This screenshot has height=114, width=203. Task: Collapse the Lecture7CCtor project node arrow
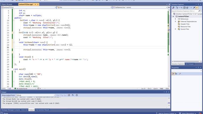(x=173, y=16)
